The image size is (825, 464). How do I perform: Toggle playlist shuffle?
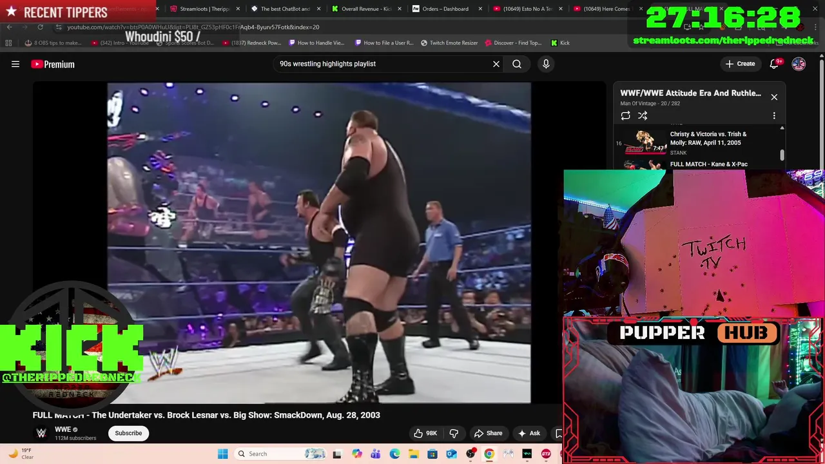pos(643,116)
